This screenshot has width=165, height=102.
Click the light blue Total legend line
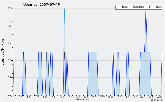(119, 7)
